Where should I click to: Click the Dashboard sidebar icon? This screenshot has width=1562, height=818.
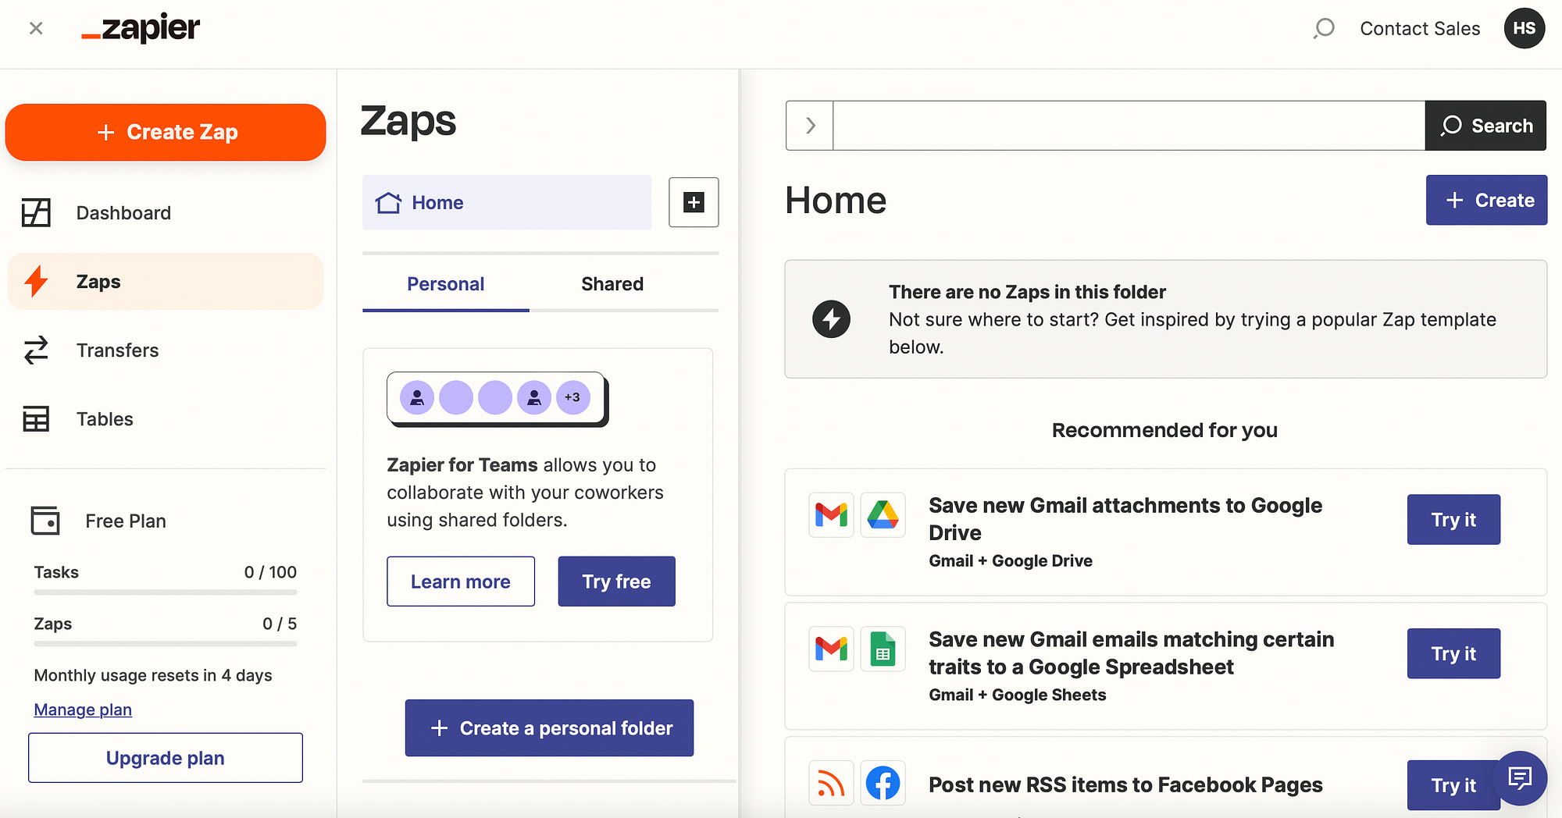[36, 213]
